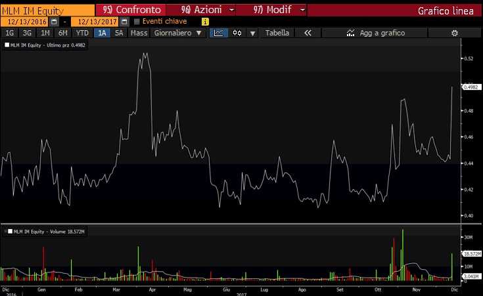Click the 0.4982 last price label

click(x=472, y=87)
